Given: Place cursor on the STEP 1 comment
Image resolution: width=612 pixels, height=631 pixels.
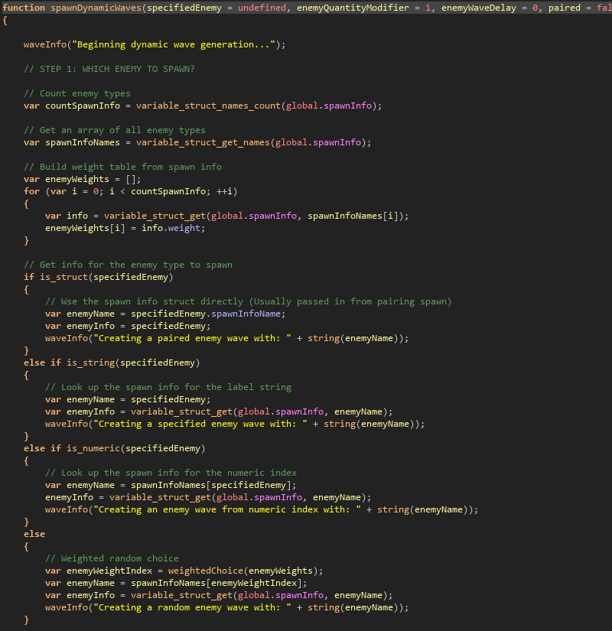Looking at the screenshot, I should tap(109, 69).
